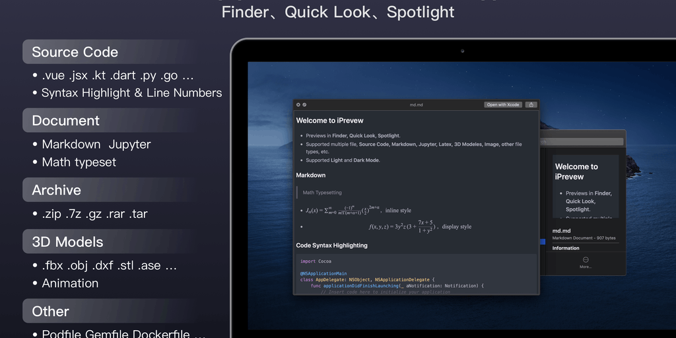Click the 'class AppDelegate' code line
676x338 pixels.
tap(367, 279)
